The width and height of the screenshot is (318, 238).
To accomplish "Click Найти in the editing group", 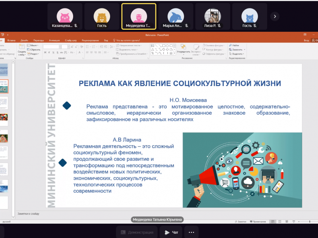I will click(235, 46).
